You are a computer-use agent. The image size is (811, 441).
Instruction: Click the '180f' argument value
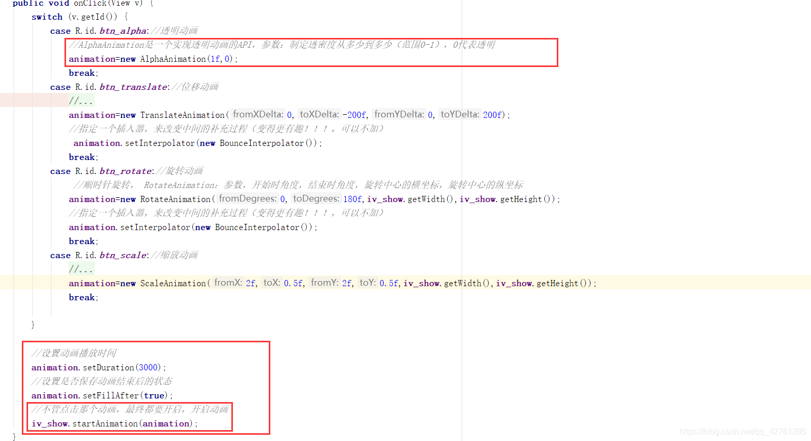click(352, 199)
